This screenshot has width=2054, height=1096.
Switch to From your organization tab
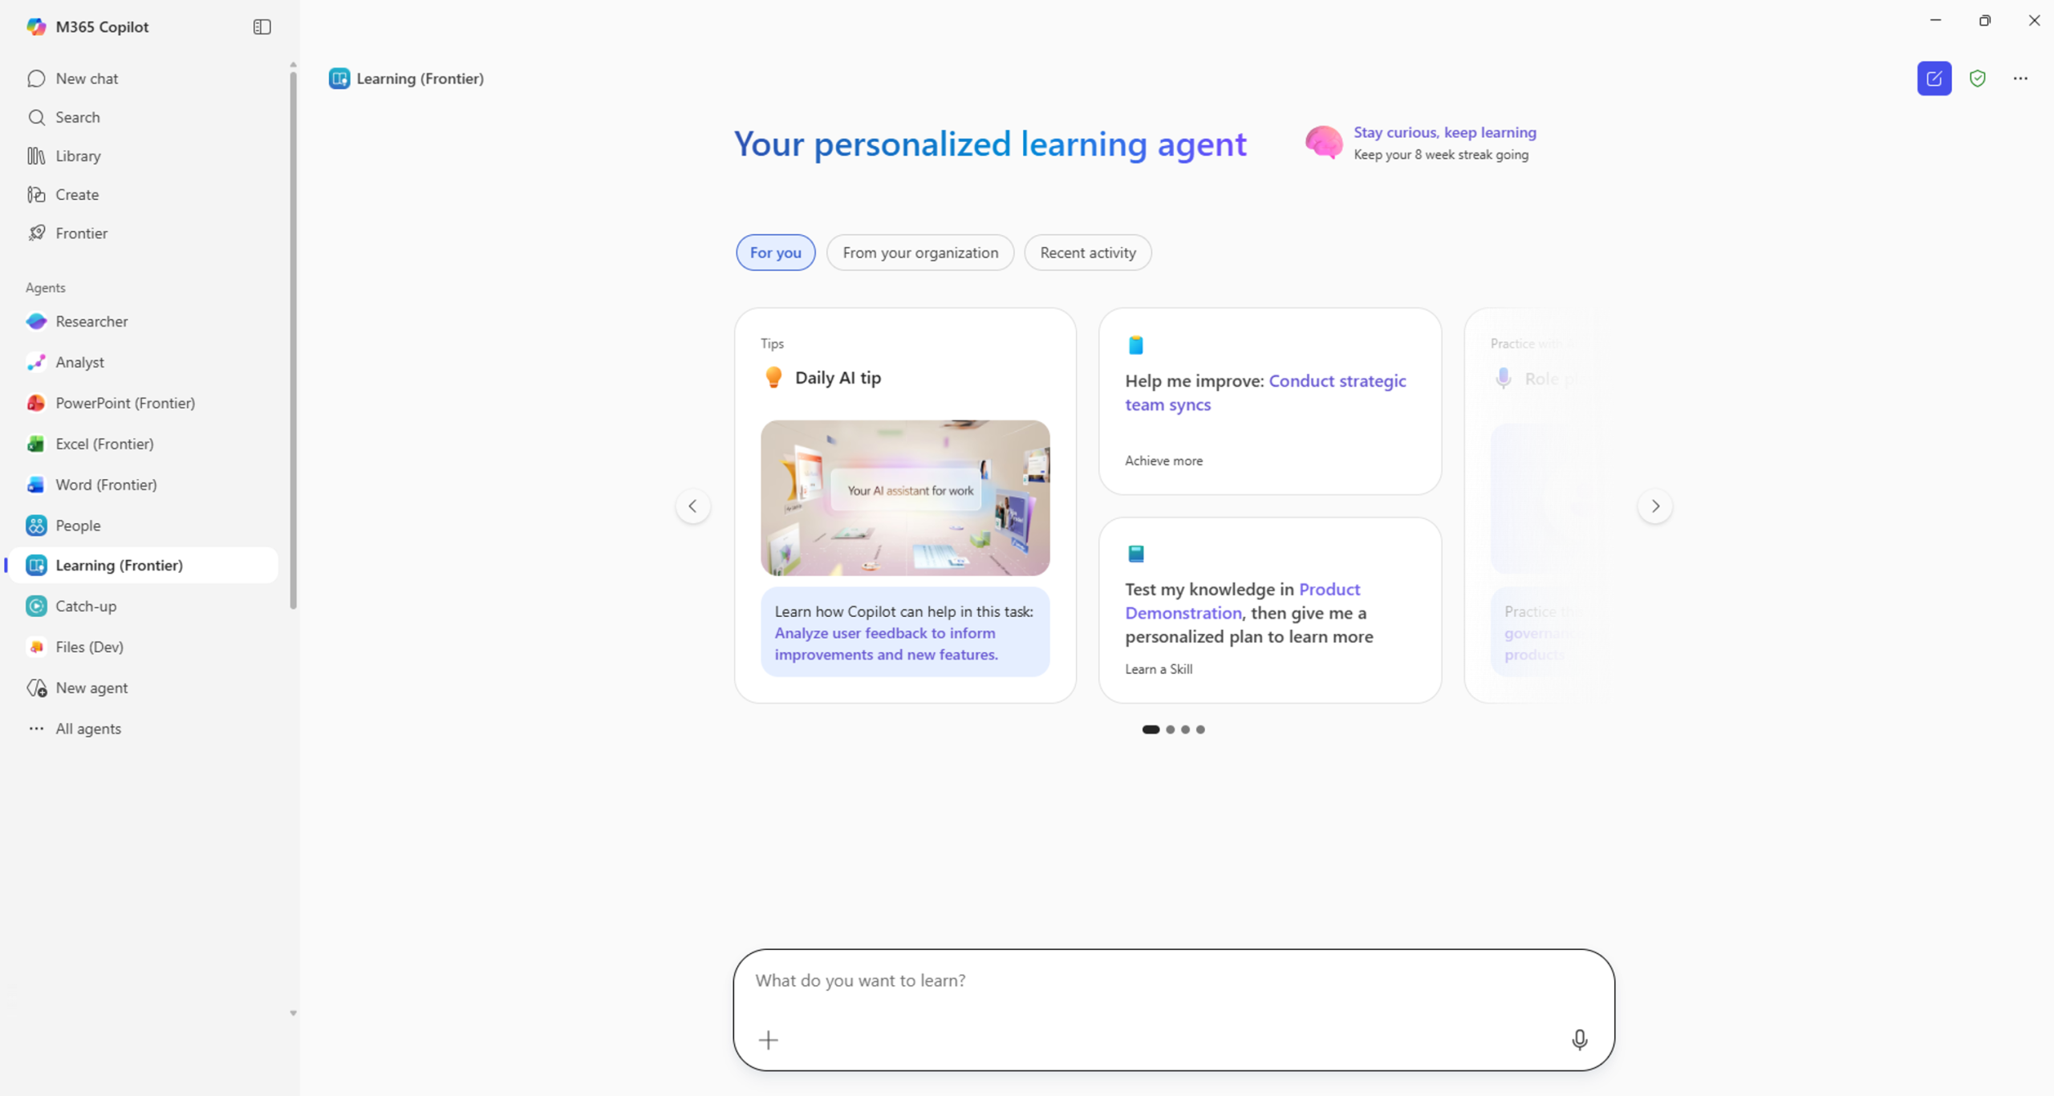click(x=919, y=253)
